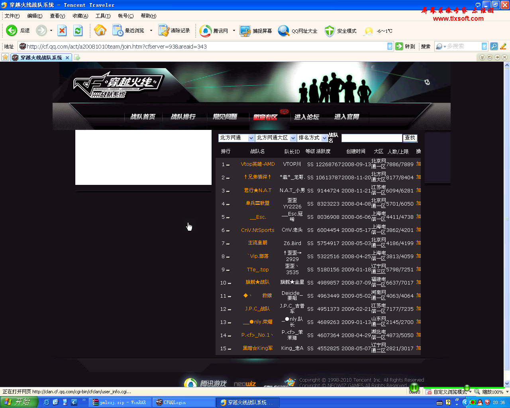Open the 文件(F) menu
Viewport: 510px width, 408px height.
(12, 16)
